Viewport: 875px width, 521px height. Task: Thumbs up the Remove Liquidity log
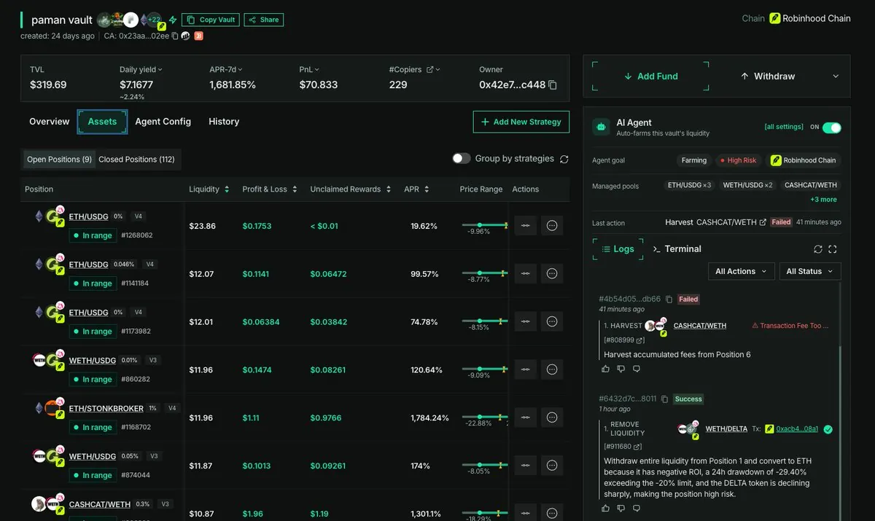click(606, 508)
